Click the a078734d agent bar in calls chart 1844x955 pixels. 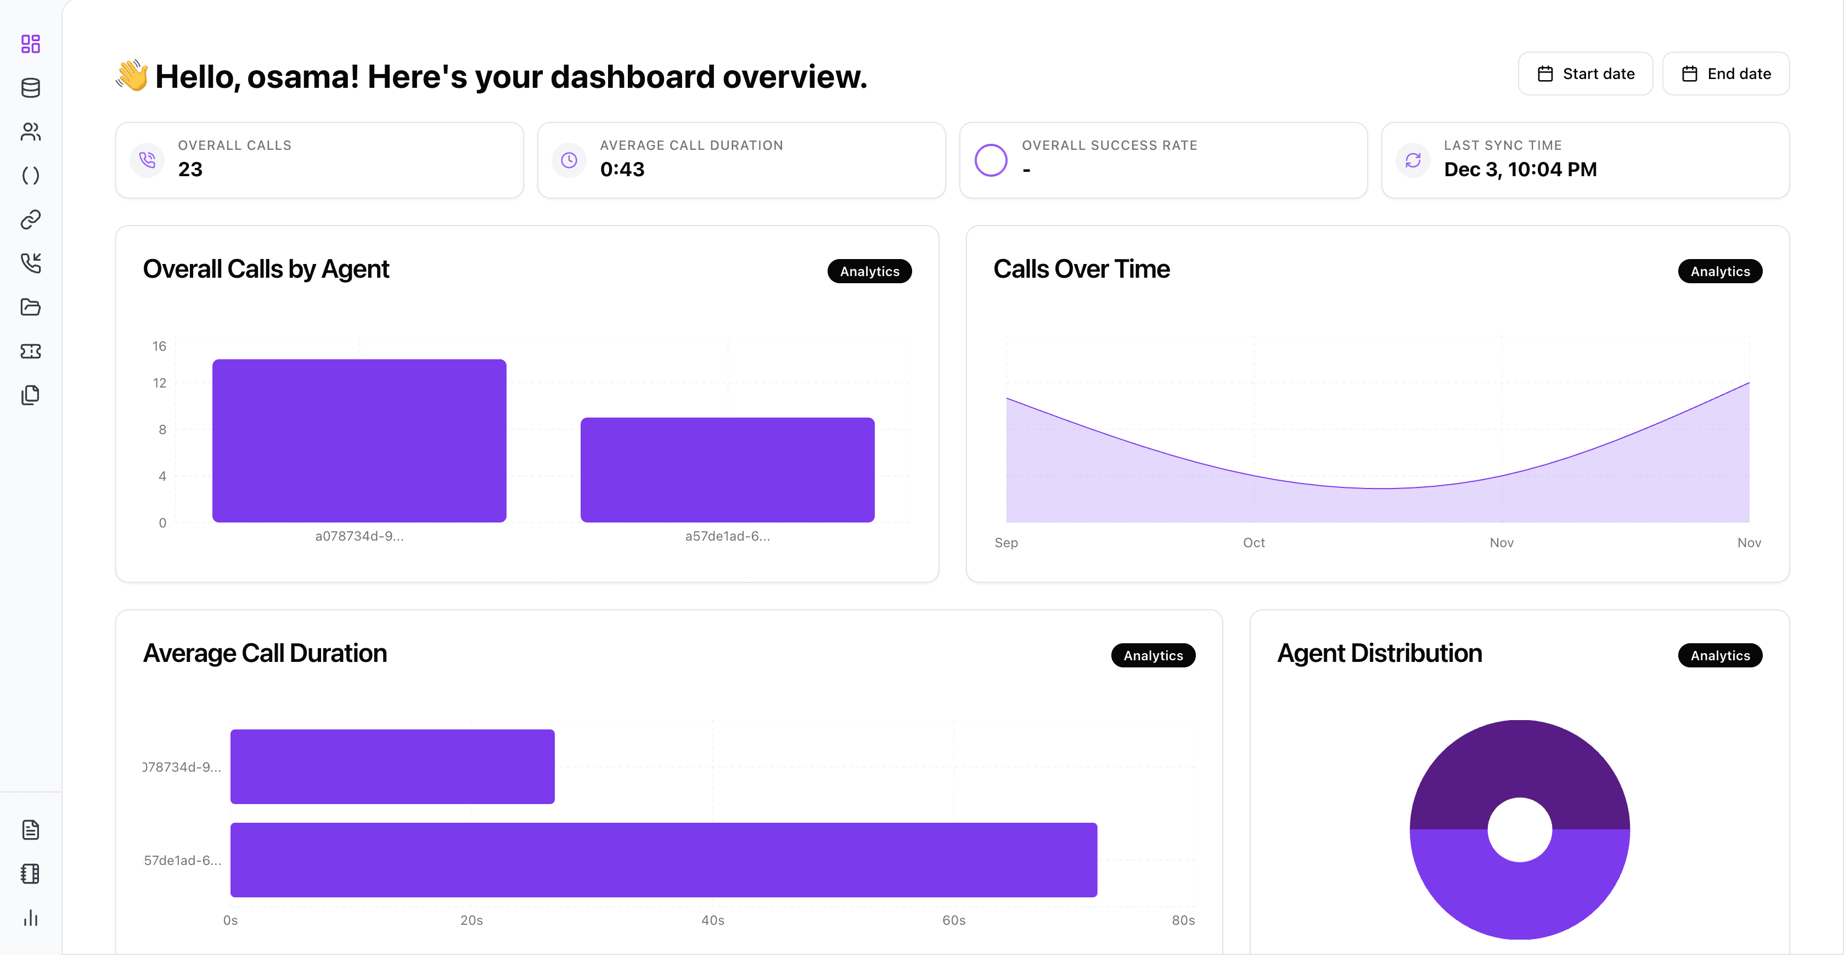(359, 440)
